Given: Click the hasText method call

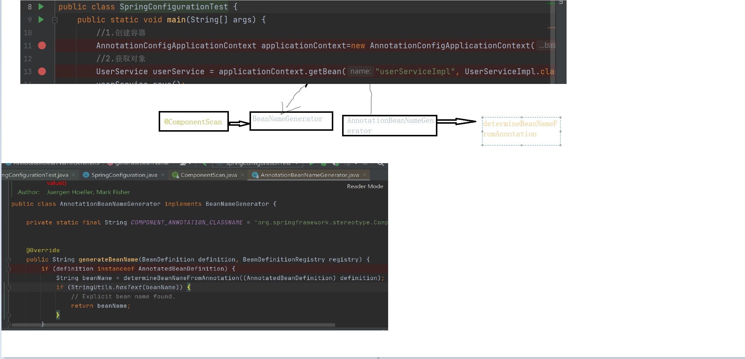Looking at the screenshot, I should (x=129, y=287).
